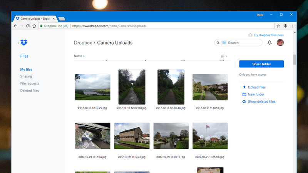Click the Dropbox logo in sidebar
Image resolution: width=308 pixels, height=173 pixels.
(x=24, y=43)
